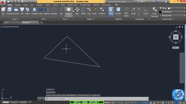Open the Unsaved View dropdown
Screen dimensions: 186x104
(x=184, y=16)
